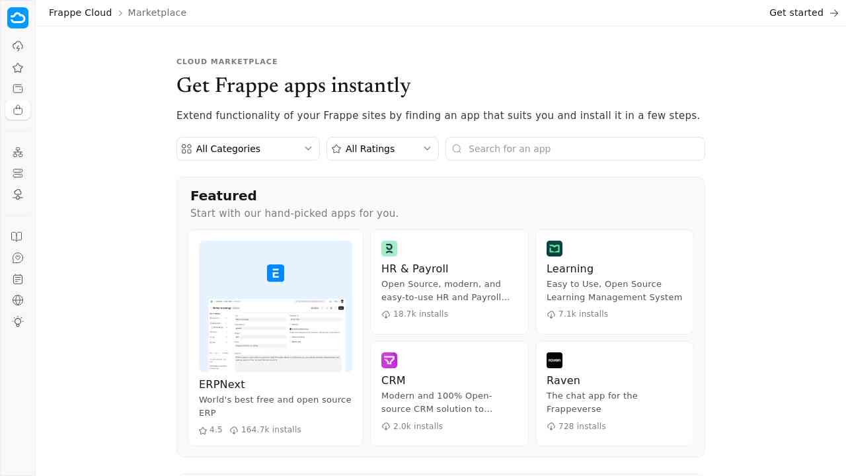Focus the Search for an app field
This screenshot has height=476, width=846.
click(x=575, y=149)
